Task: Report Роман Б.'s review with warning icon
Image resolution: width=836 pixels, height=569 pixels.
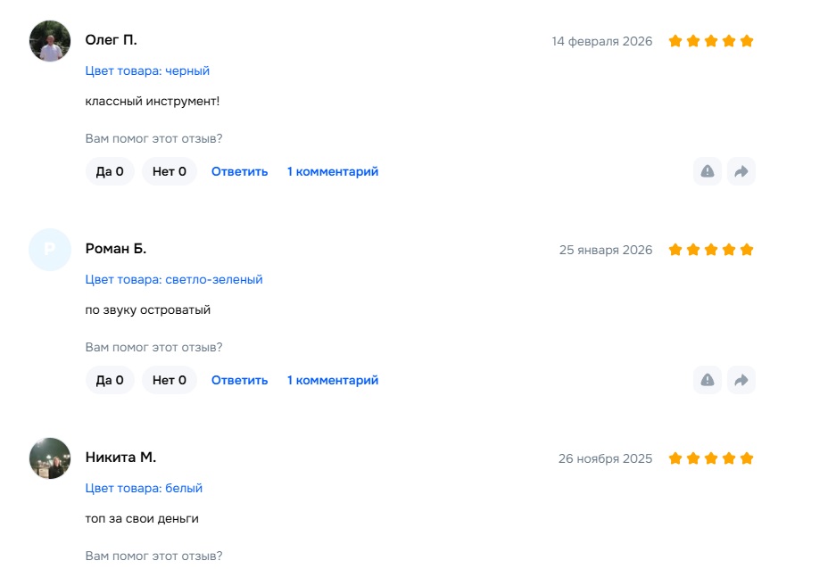Action: click(x=708, y=380)
